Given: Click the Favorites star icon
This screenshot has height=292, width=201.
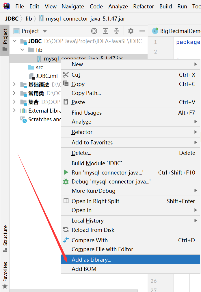Looking at the screenshot, I should tap(5, 286).
